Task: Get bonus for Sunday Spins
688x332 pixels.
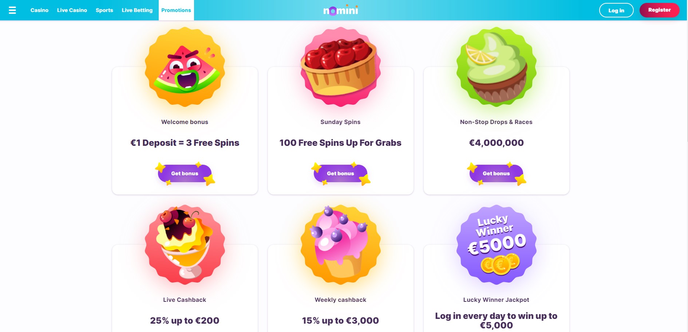Action: (341, 173)
